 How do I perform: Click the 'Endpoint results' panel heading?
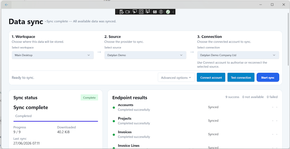pyautogui.click(x=130, y=98)
